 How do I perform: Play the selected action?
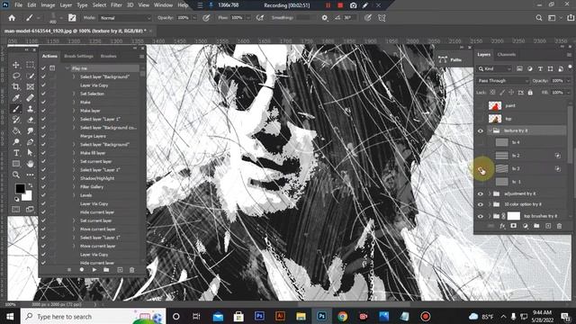pyautogui.click(x=94, y=270)
